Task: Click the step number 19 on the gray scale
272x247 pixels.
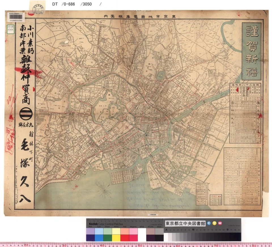Action: (239, 230)
